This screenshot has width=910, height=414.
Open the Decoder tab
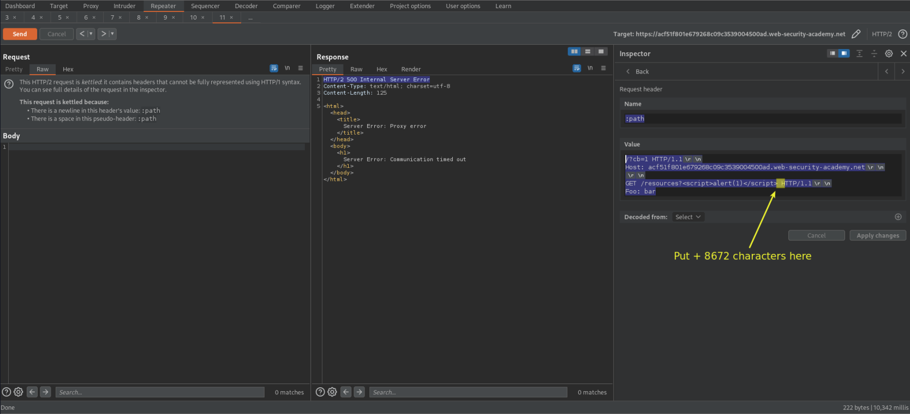coord(246,6)
